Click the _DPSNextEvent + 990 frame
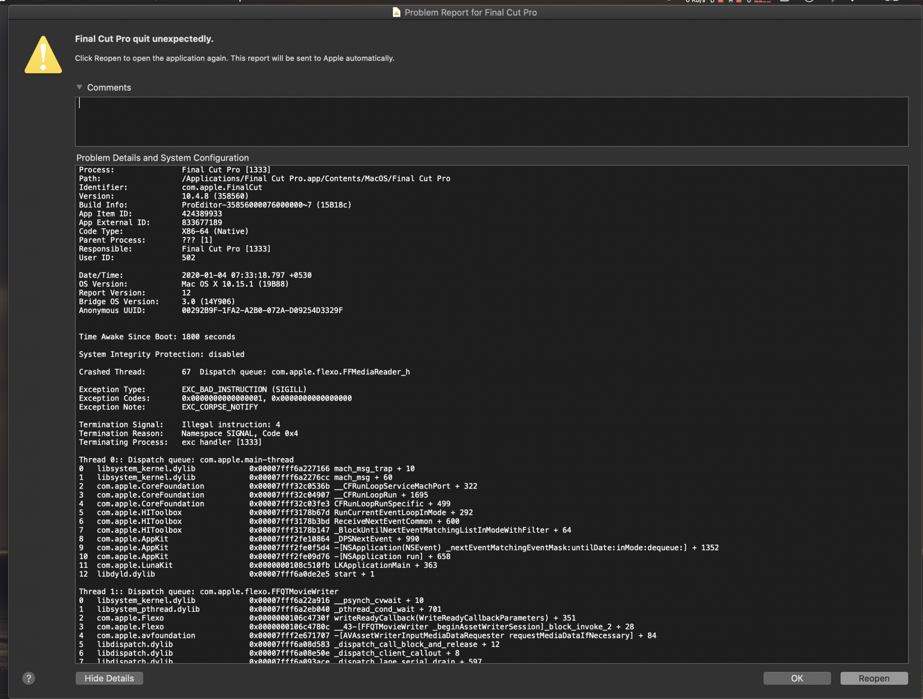Viewport: 923px width, 699px height. (x=249, y=539)
